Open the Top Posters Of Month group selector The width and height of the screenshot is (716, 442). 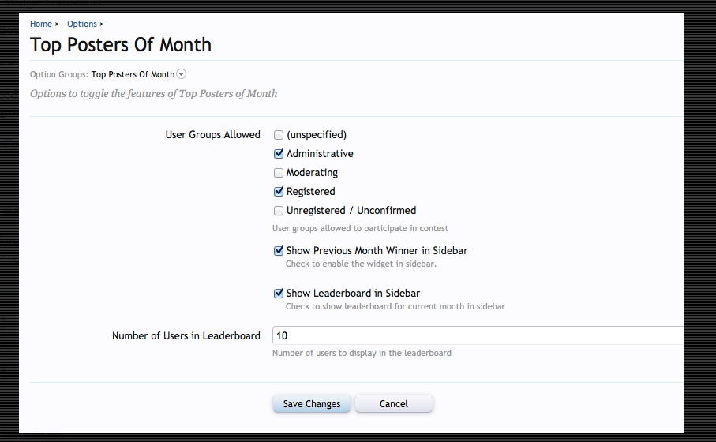[133, 75]
